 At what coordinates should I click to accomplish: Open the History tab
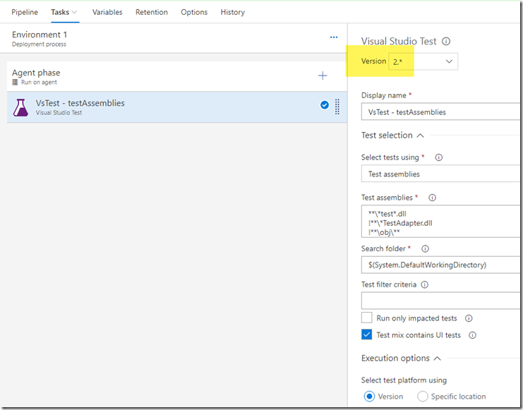[x=232, y=12]
